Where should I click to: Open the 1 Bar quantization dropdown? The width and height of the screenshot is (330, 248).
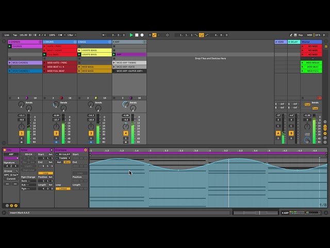coord(72,35)
